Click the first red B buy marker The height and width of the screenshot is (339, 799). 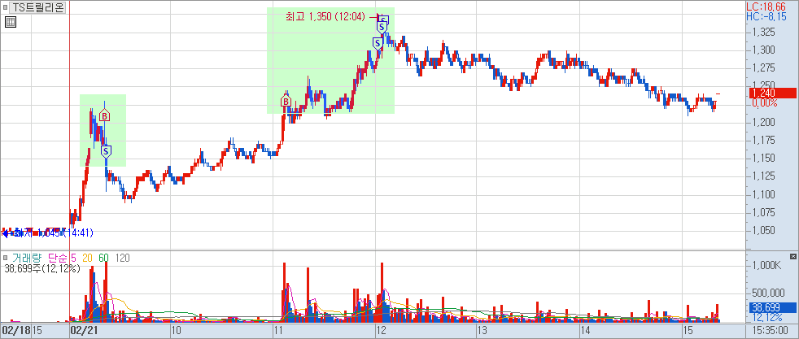(x=104, y=116)
